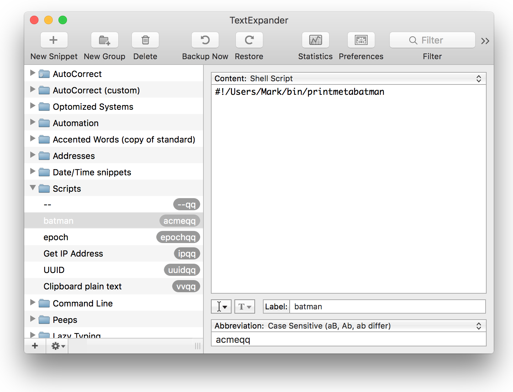Select the Get IP Address snippet

114,254
